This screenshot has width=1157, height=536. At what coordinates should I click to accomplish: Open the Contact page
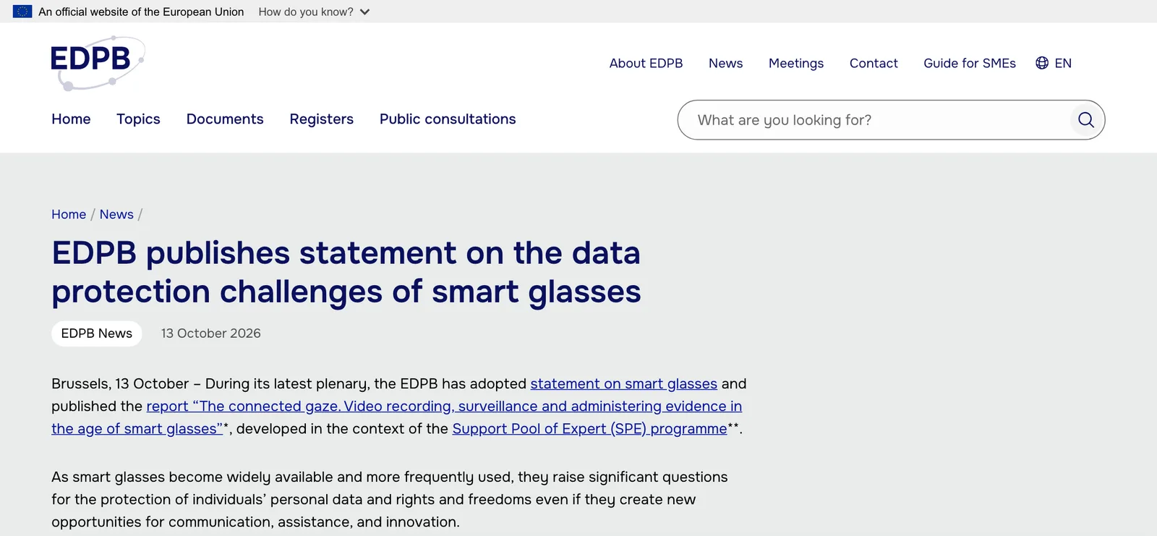(x=874, y=63)
